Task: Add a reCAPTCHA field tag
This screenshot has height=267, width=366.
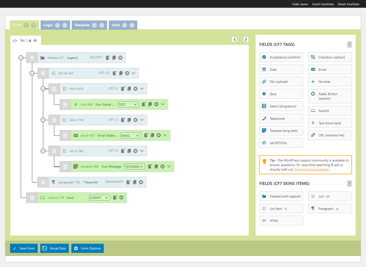Action: tap(281, 143)
